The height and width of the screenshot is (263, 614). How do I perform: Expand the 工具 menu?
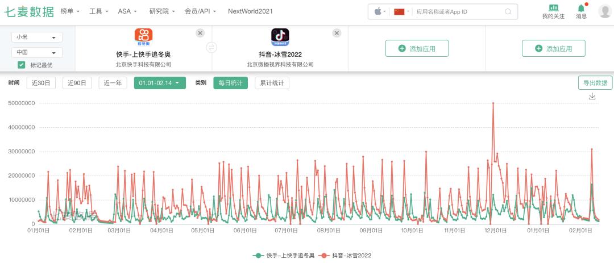click(99, 11)
